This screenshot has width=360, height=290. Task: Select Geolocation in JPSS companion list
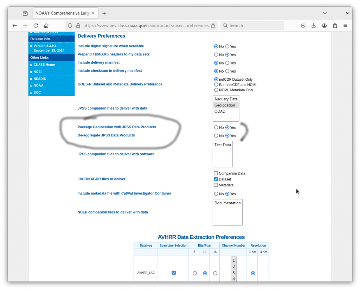[x=225, y=105]
